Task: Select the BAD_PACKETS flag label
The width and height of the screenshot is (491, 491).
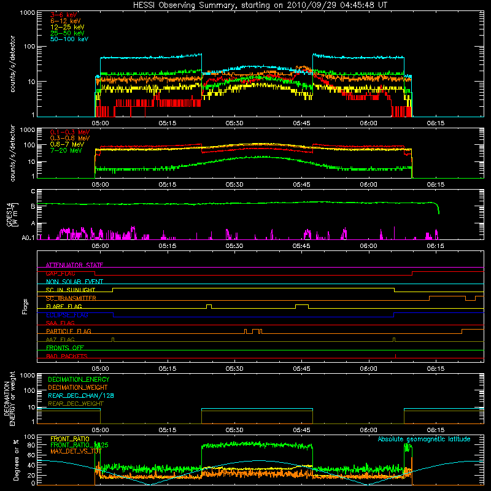Action: (67, 356)
